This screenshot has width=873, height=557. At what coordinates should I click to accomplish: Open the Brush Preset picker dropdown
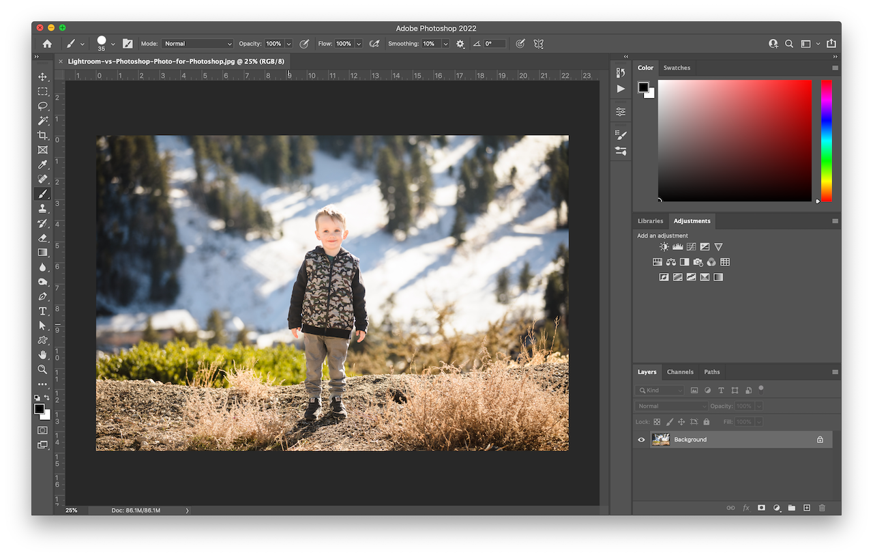pos(113,44)
